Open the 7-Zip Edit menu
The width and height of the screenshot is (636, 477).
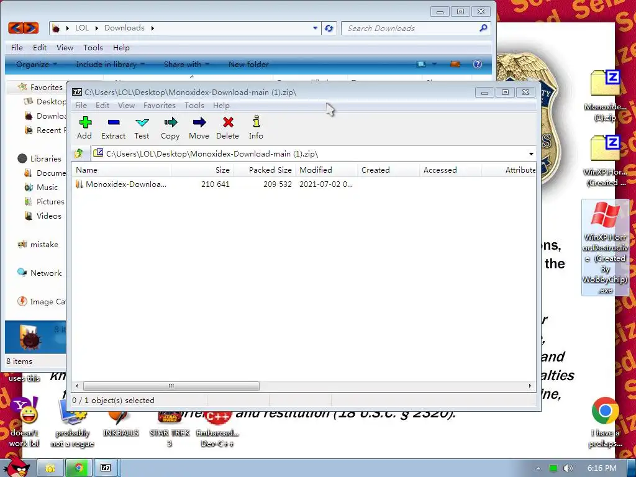(102, 106)
